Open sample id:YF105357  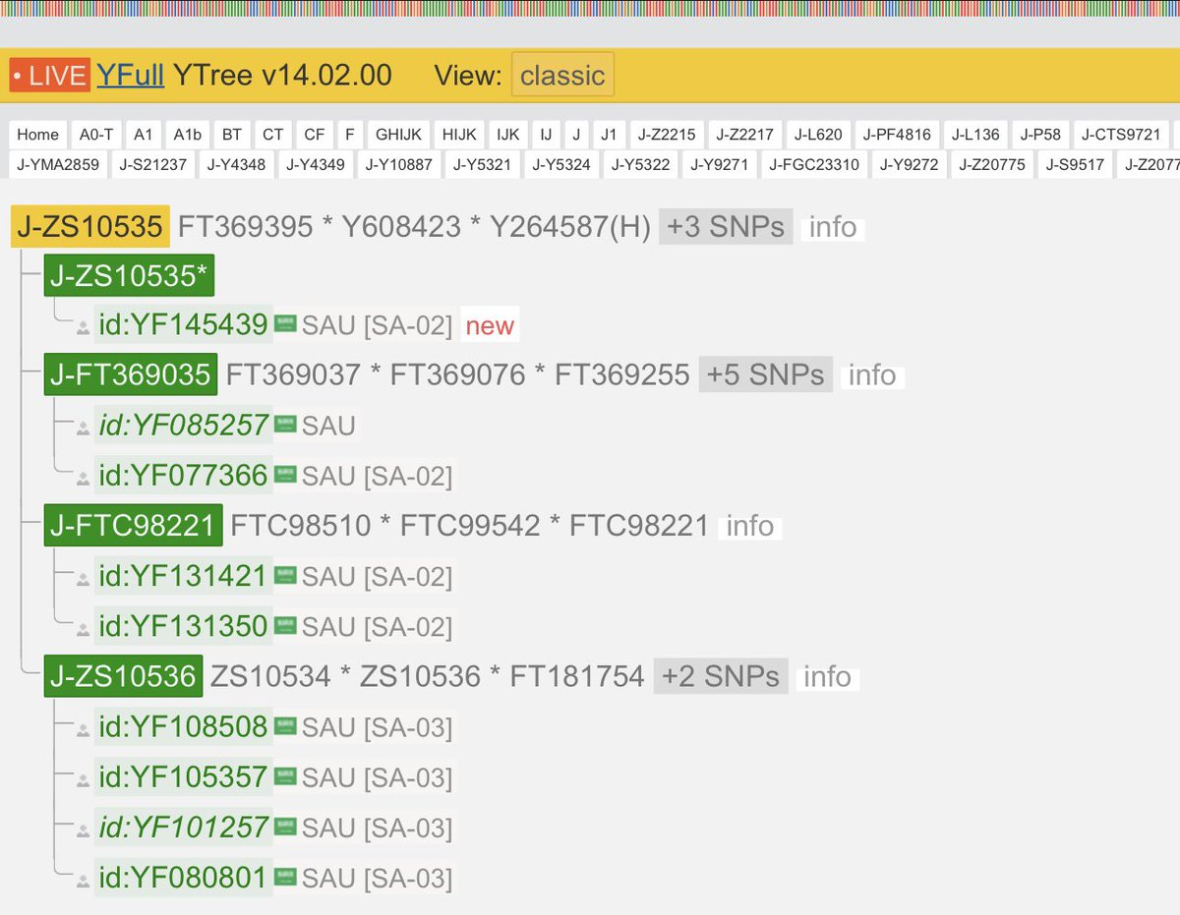pyautogui.click(x=184, y=777)
